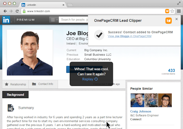This screenshot has height=129, width=183.
Task: Click Connect under Craig Johnson
Action: [x=136, y=120]
